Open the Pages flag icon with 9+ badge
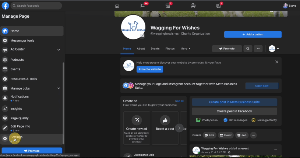The width and height of the screenshot is (300, 158). [142, 6]
